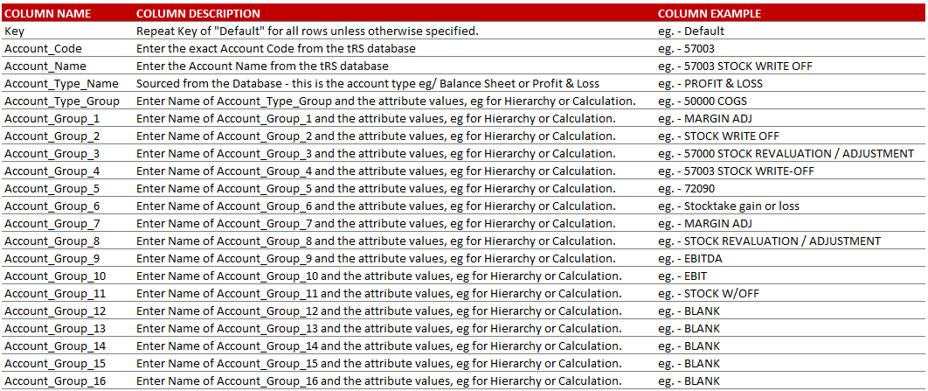Select the Account_Group_5 name cell
The image size is (928, 391).
(52, 188)
